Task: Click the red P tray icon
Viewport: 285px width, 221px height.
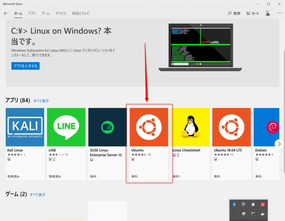Action: [x=263, y=205]
